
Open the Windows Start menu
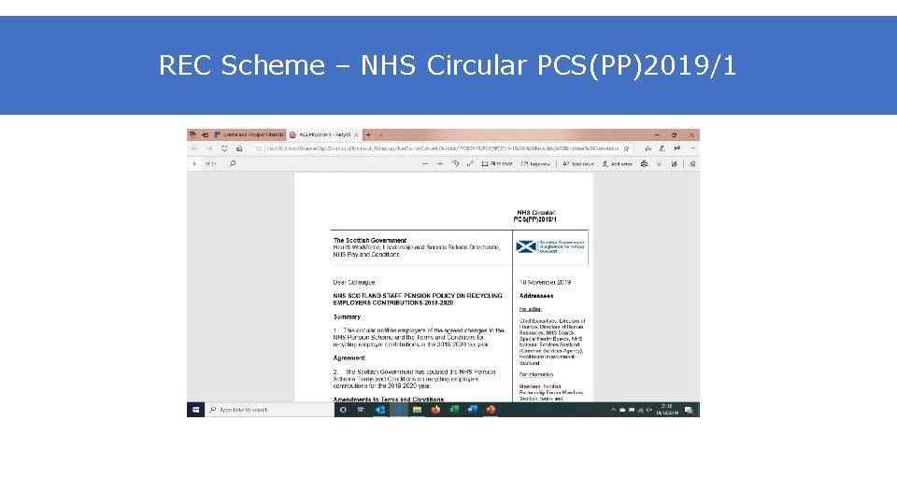coord(195,410)
